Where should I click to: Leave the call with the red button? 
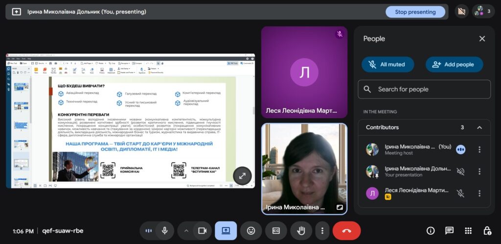pyautogui.click(x=346, y=231)
